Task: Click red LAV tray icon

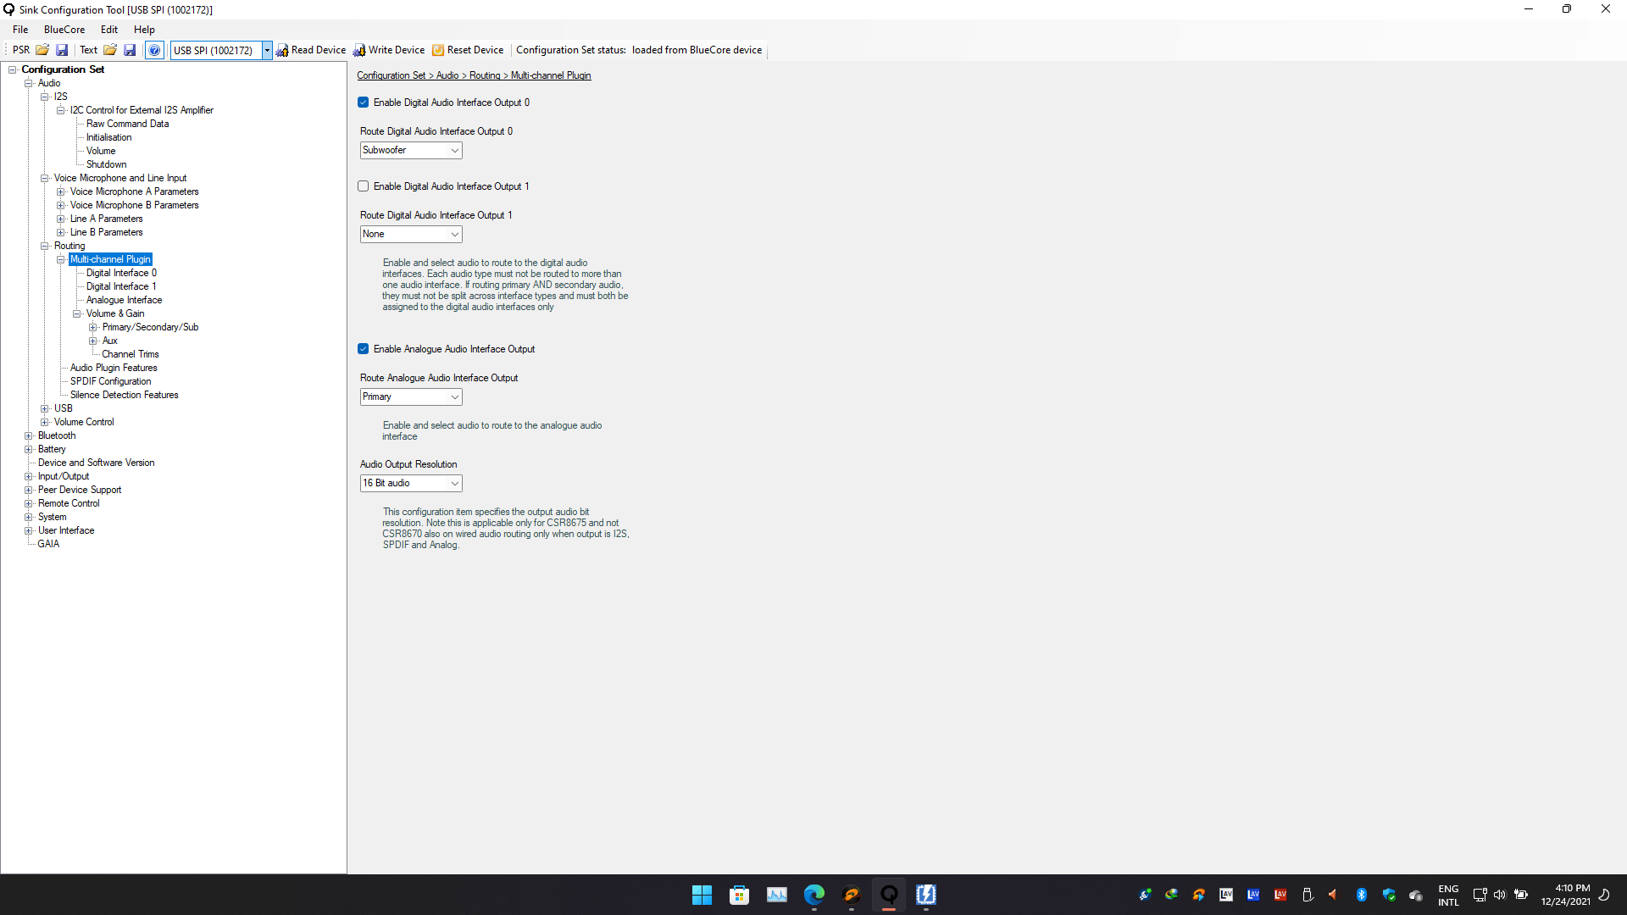Action: point(1280,895)
